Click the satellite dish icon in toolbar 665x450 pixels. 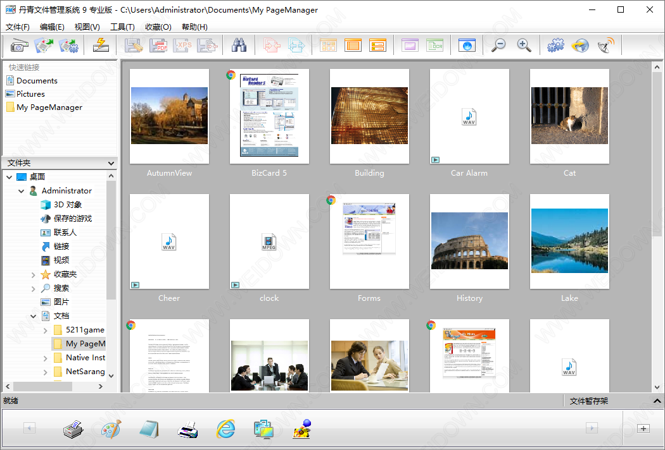(605, 45)
